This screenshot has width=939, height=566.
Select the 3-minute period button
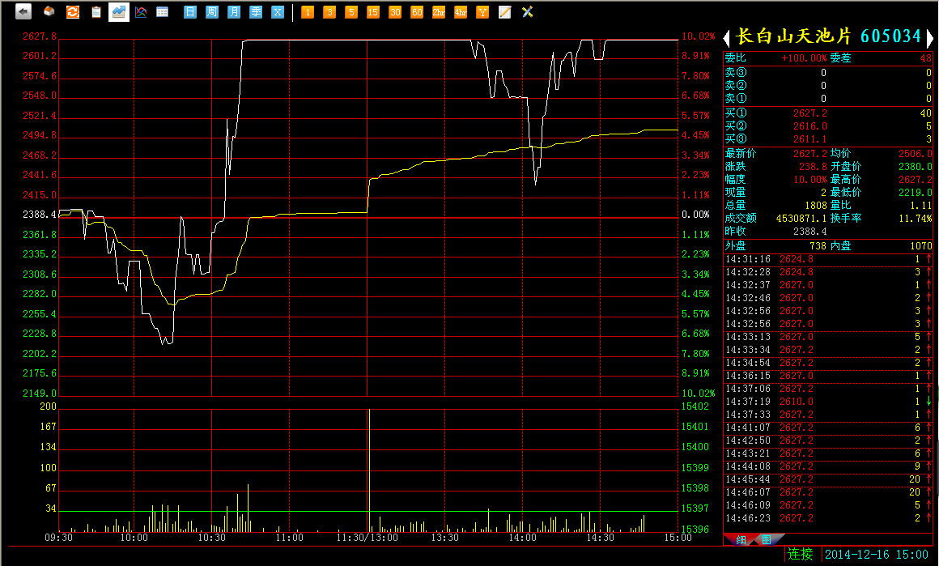tap(329, 12)
